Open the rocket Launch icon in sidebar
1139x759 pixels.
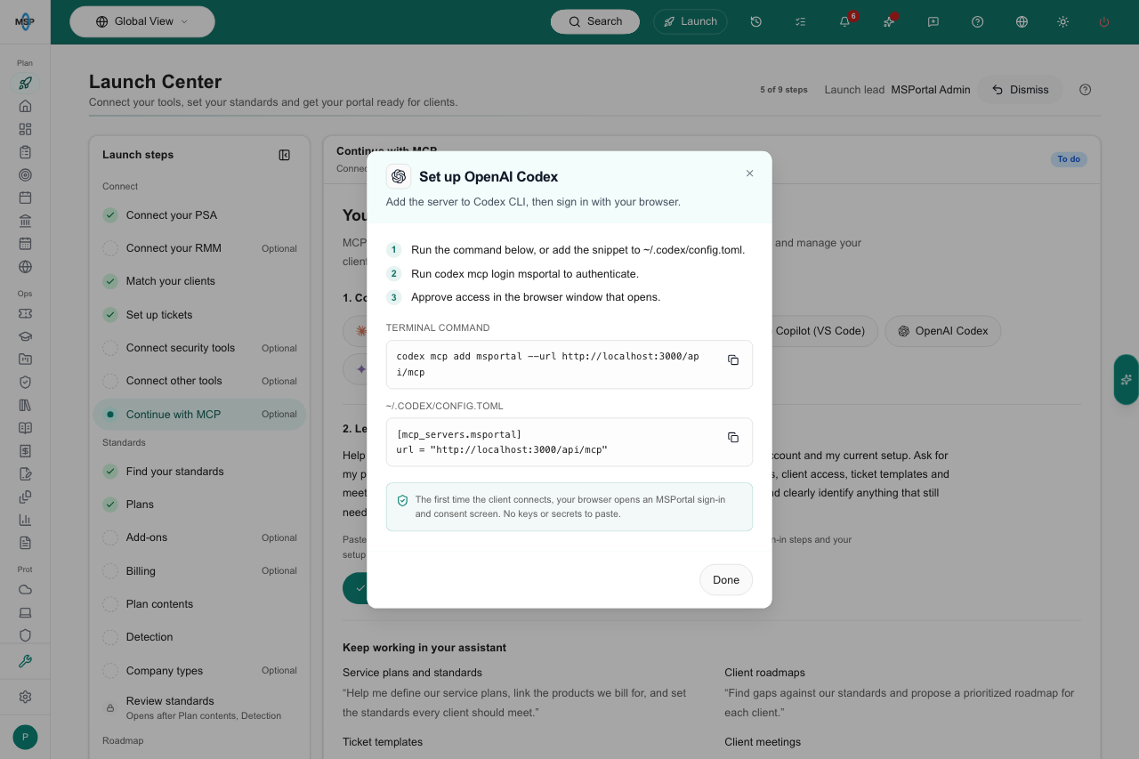(x=25, y=83)
